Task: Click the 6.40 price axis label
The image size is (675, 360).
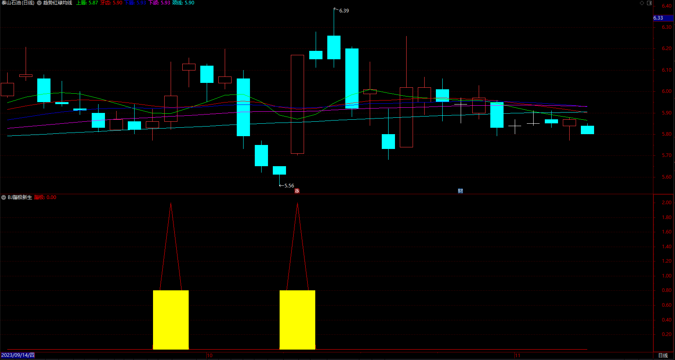Action: (x=667, y=6)
